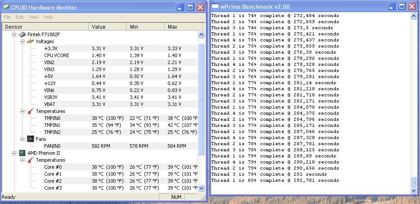
Task: Collapse the AMD Phenom II Temperatures node
Action: pos(23,160)
